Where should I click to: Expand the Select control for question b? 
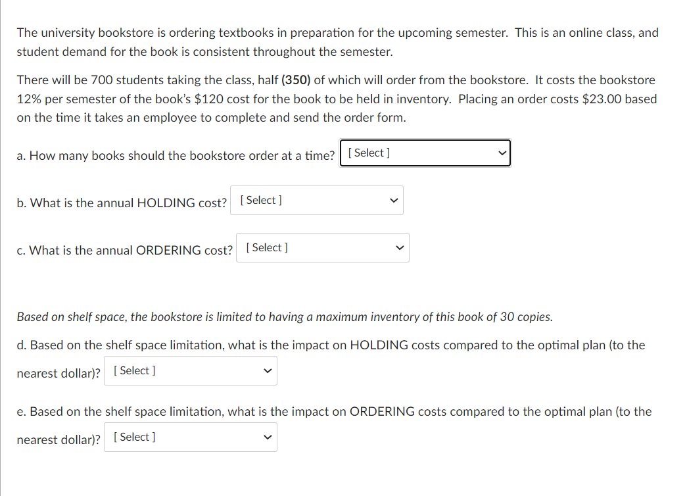click(316, 200)
